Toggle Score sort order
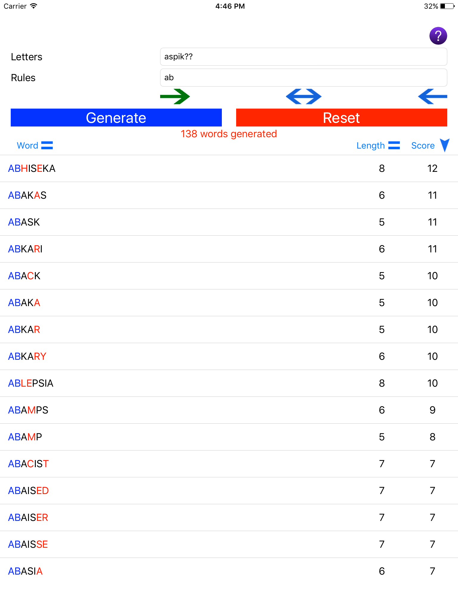 click(423, 146)
